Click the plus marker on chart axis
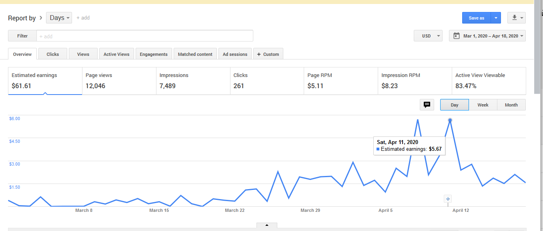This screenshot has width=543, height=231. [448, 199]
